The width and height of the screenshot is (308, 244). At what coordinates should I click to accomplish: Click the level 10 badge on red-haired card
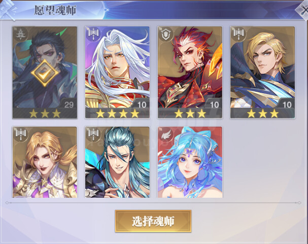coord(214,105)
